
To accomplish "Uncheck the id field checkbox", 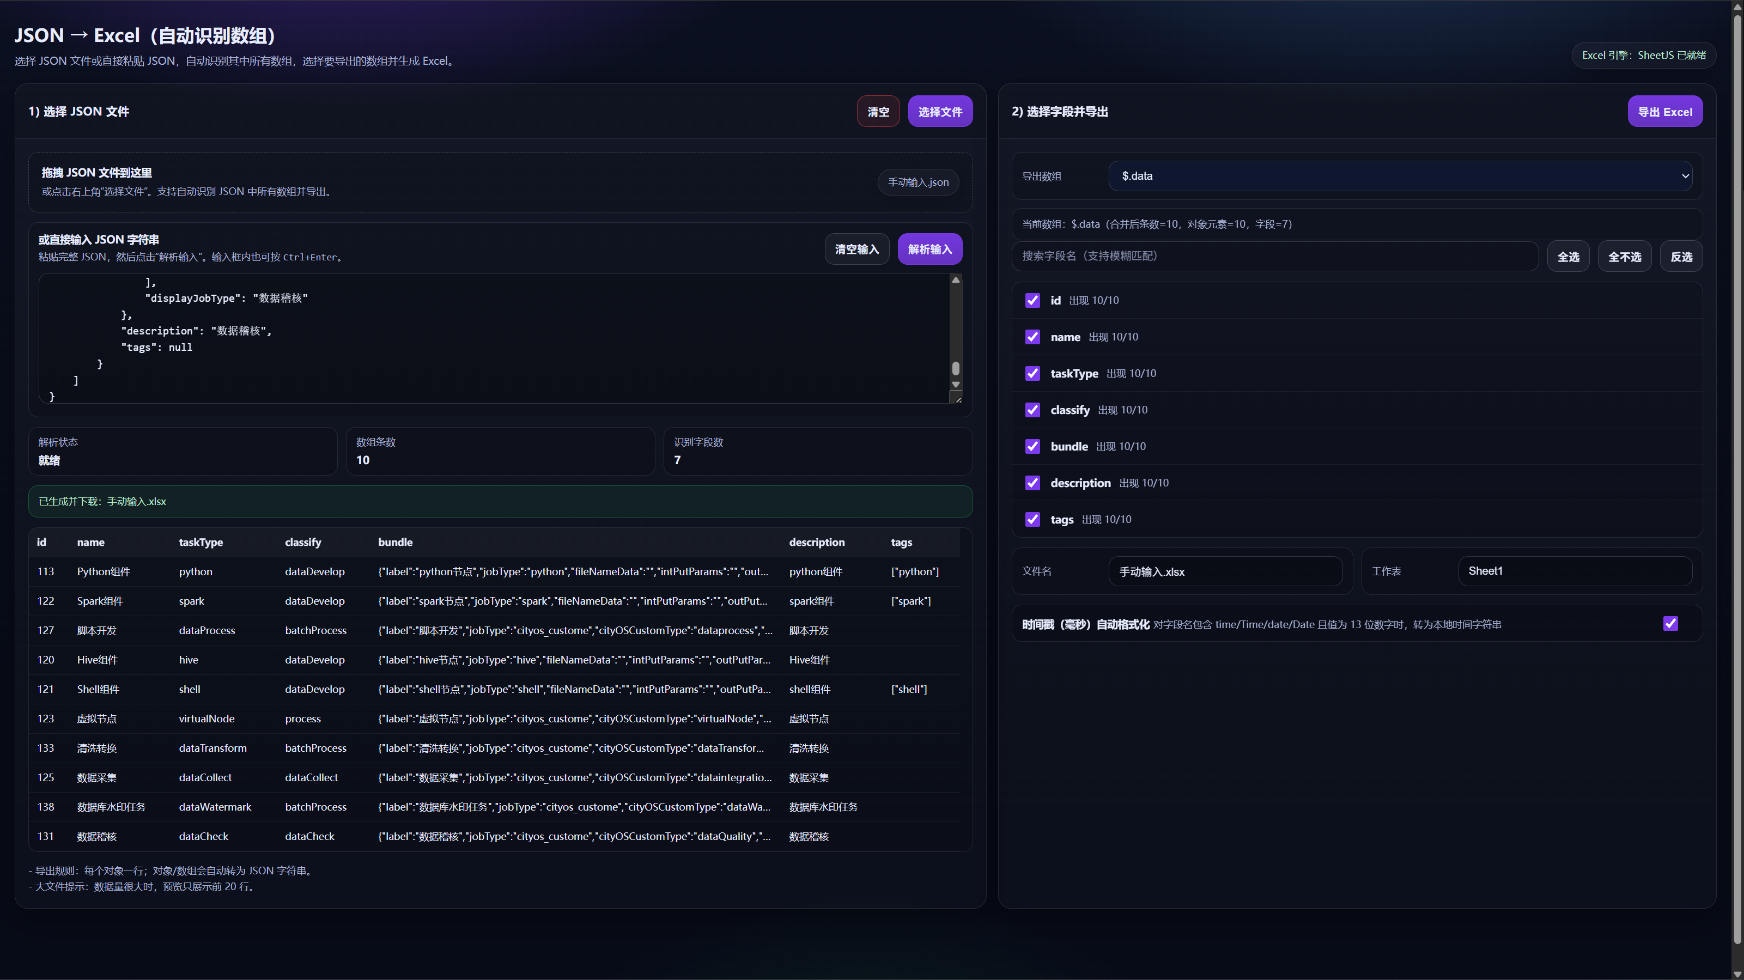I will coord(1032,301).
